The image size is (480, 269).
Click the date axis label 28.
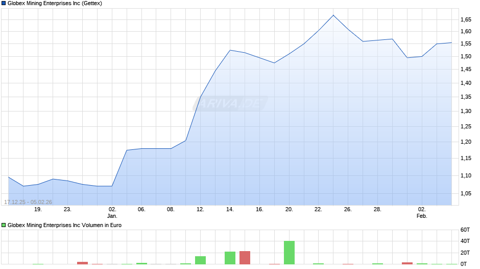(x=377, y=210)
